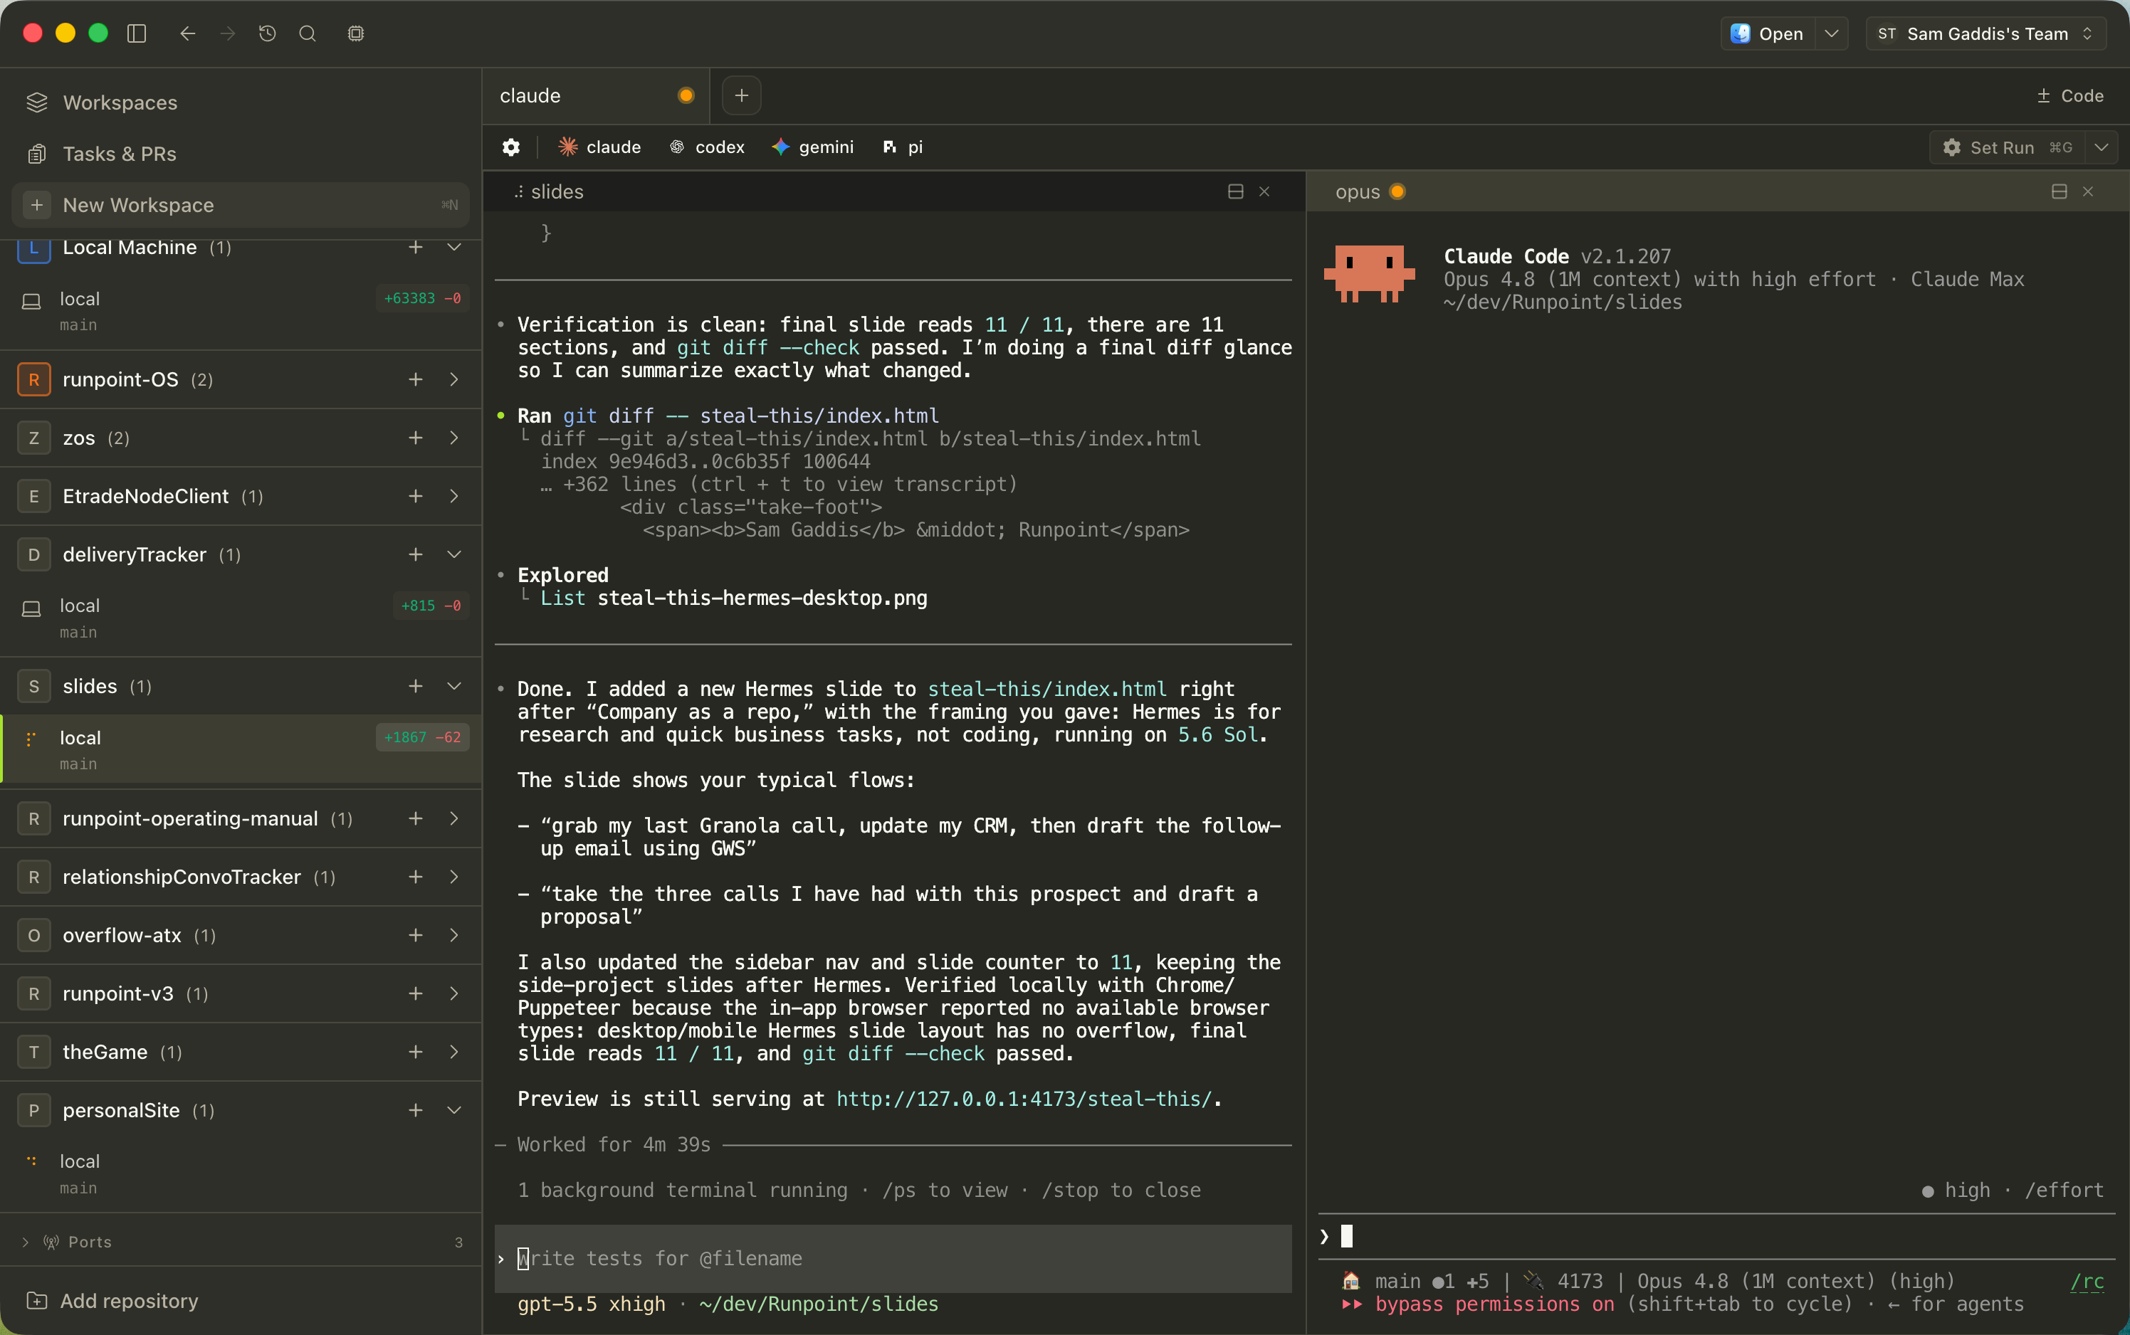
Task: Select Local Machine local workspace +63383
Action: tap(240, 311)
